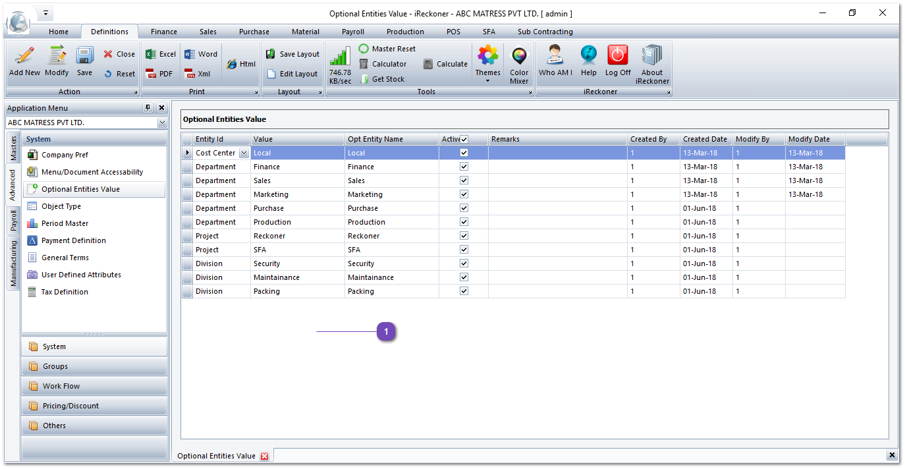Select Period Master in System menu
Screen dimensions: 905x469
(65, 223)
